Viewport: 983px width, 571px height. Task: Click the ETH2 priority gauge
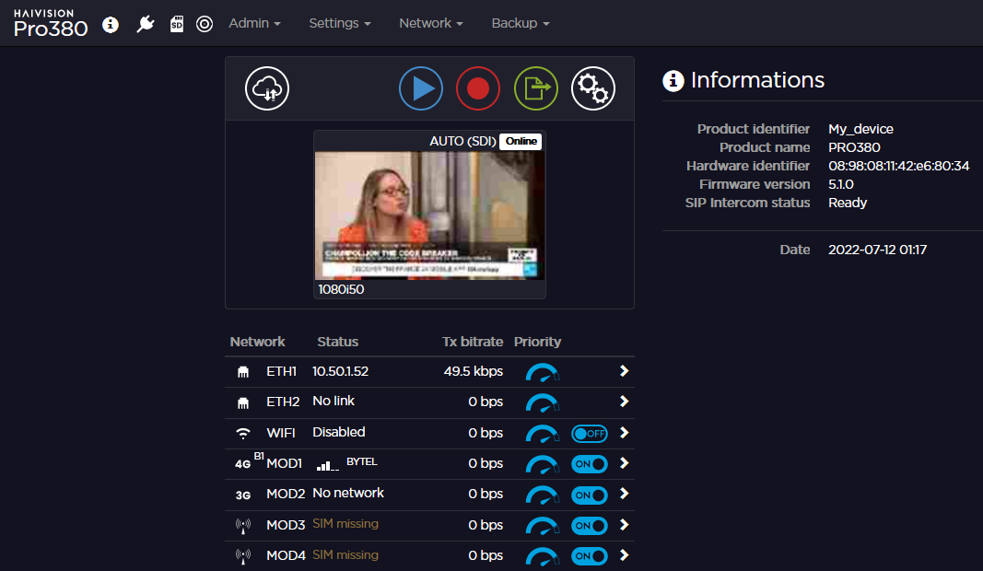click(542, 402)
